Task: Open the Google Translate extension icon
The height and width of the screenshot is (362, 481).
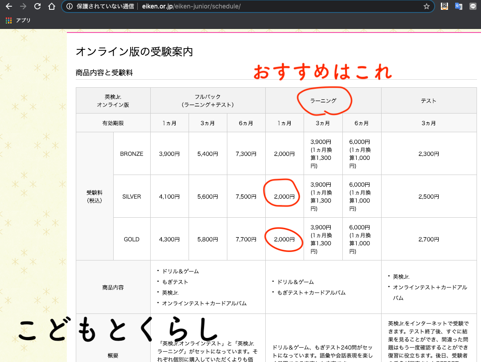Action: (459, 6)
